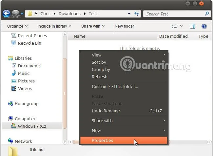Click the Forward navigation arrow

[x=15, y=13]
